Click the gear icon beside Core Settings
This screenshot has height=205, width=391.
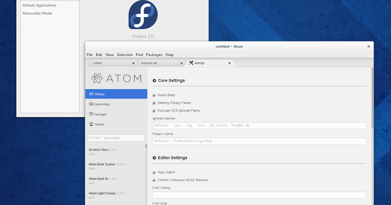pyautogui.click(x=154, y=80)
